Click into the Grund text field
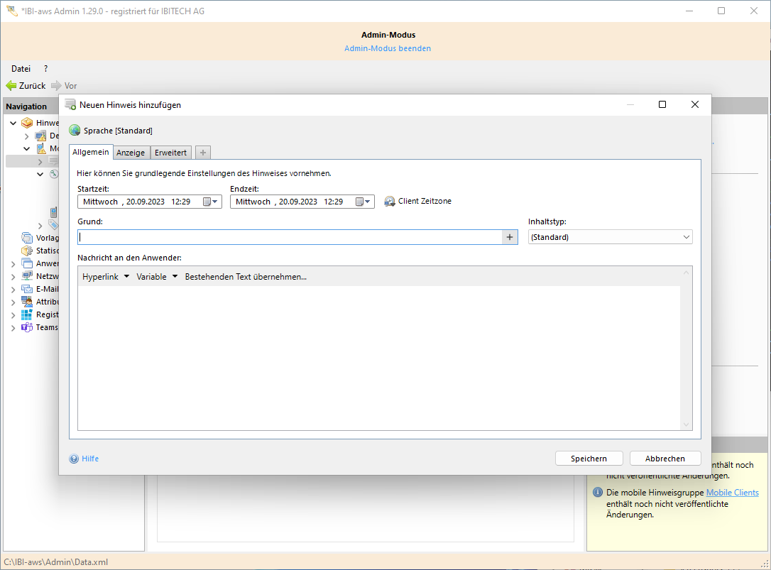This screenshot has height=570, width=771. (x=290, y=237)
